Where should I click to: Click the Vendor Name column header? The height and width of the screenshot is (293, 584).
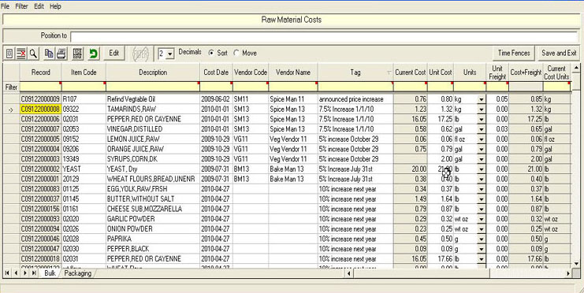point(293,72)
